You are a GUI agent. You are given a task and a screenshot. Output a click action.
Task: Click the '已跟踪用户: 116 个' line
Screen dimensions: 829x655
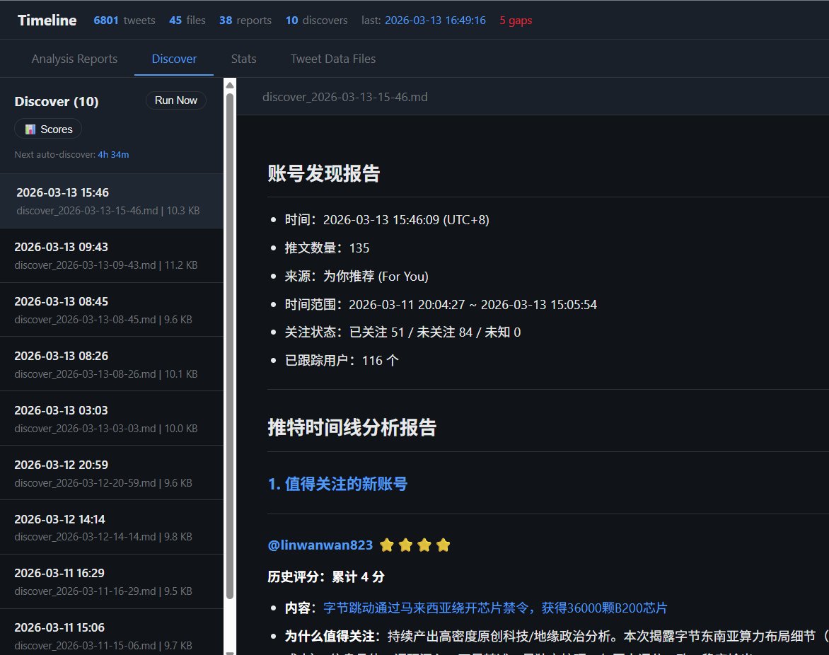coord(342,361)
